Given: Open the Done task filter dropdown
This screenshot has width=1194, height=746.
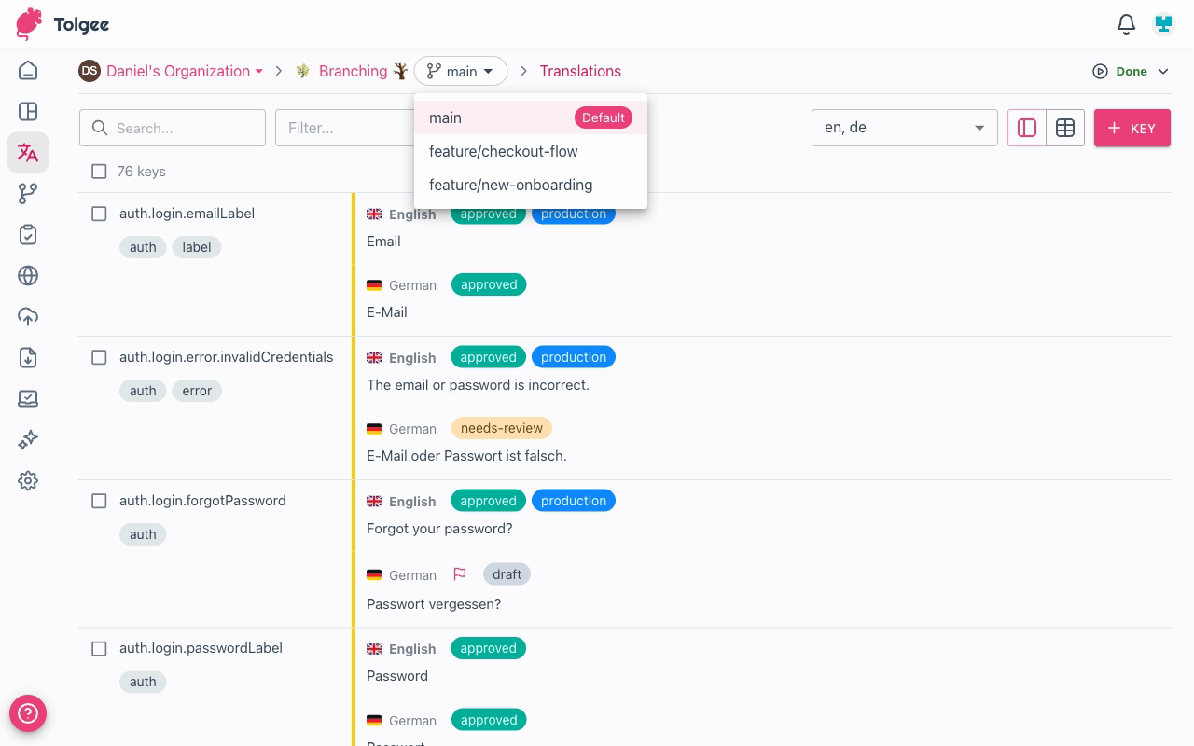Looking at the screenshot, I should coord(1130,71).
